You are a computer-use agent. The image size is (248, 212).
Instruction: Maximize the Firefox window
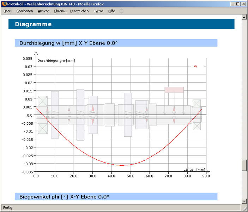pyautogui.click(x=238, y=4)
